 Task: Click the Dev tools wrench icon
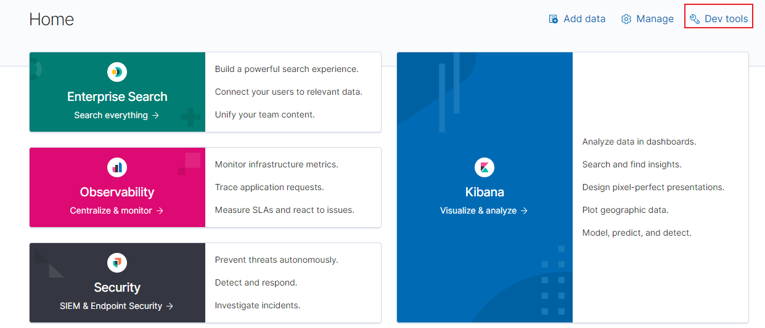click(x=695, y=19)
